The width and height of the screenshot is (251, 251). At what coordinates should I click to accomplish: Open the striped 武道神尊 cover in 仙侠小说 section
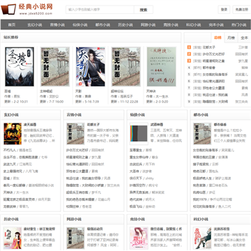139,134
